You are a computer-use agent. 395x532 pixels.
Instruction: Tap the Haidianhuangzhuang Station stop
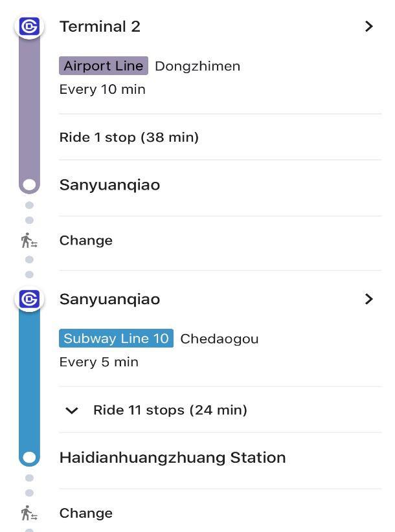pyautogui.click(x=172, y=458)
